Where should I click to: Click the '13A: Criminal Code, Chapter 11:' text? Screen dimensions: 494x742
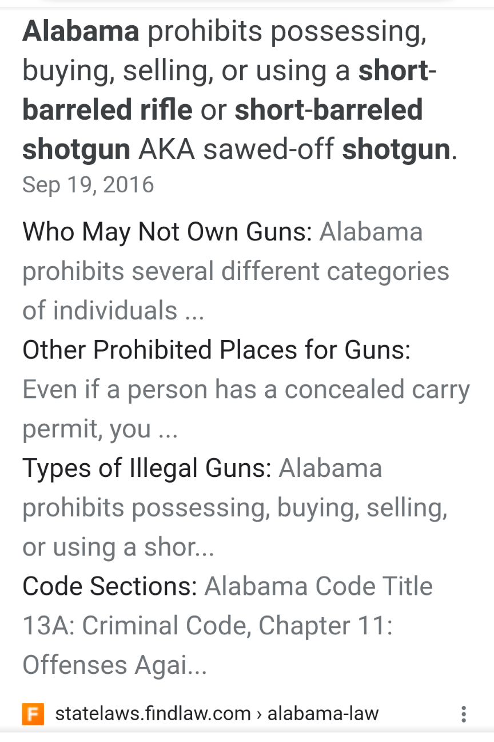click(208, 626)
